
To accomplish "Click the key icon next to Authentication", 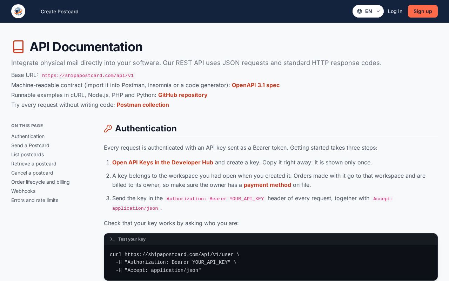I will 108,129.
